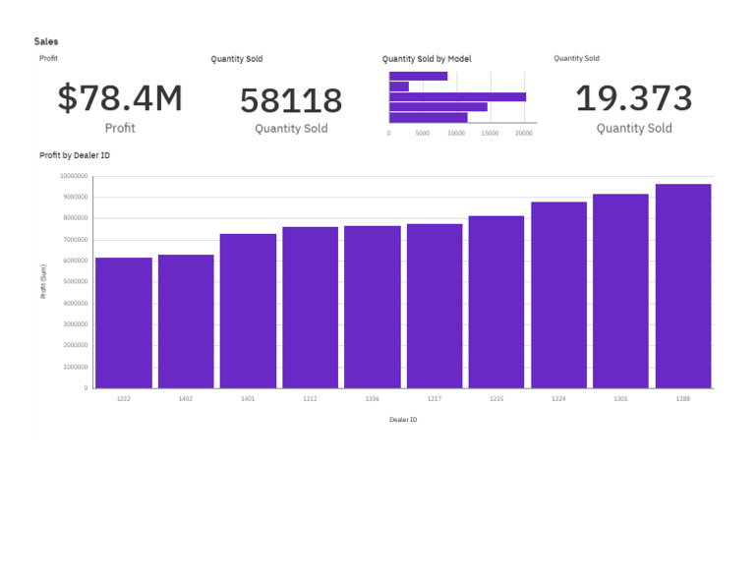Click the 20000 tick label in the model chart

point(524,134)
